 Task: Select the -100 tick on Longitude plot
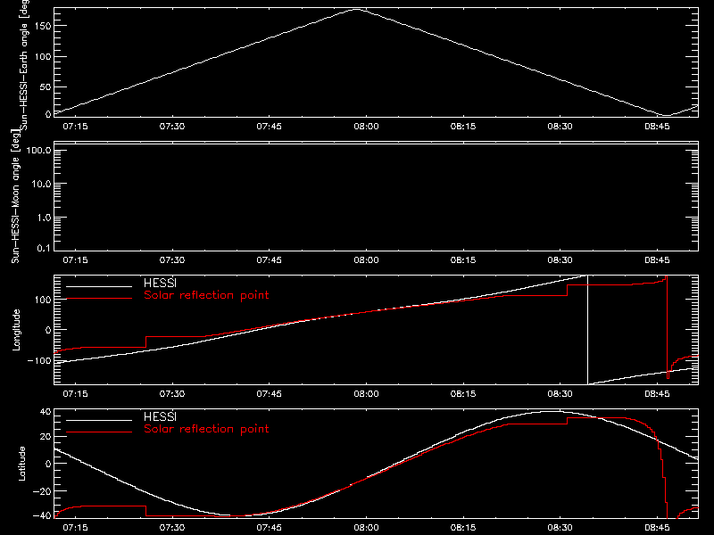39,361
